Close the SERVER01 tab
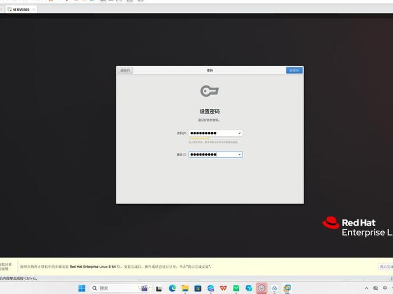 click(x=33, y=9)
